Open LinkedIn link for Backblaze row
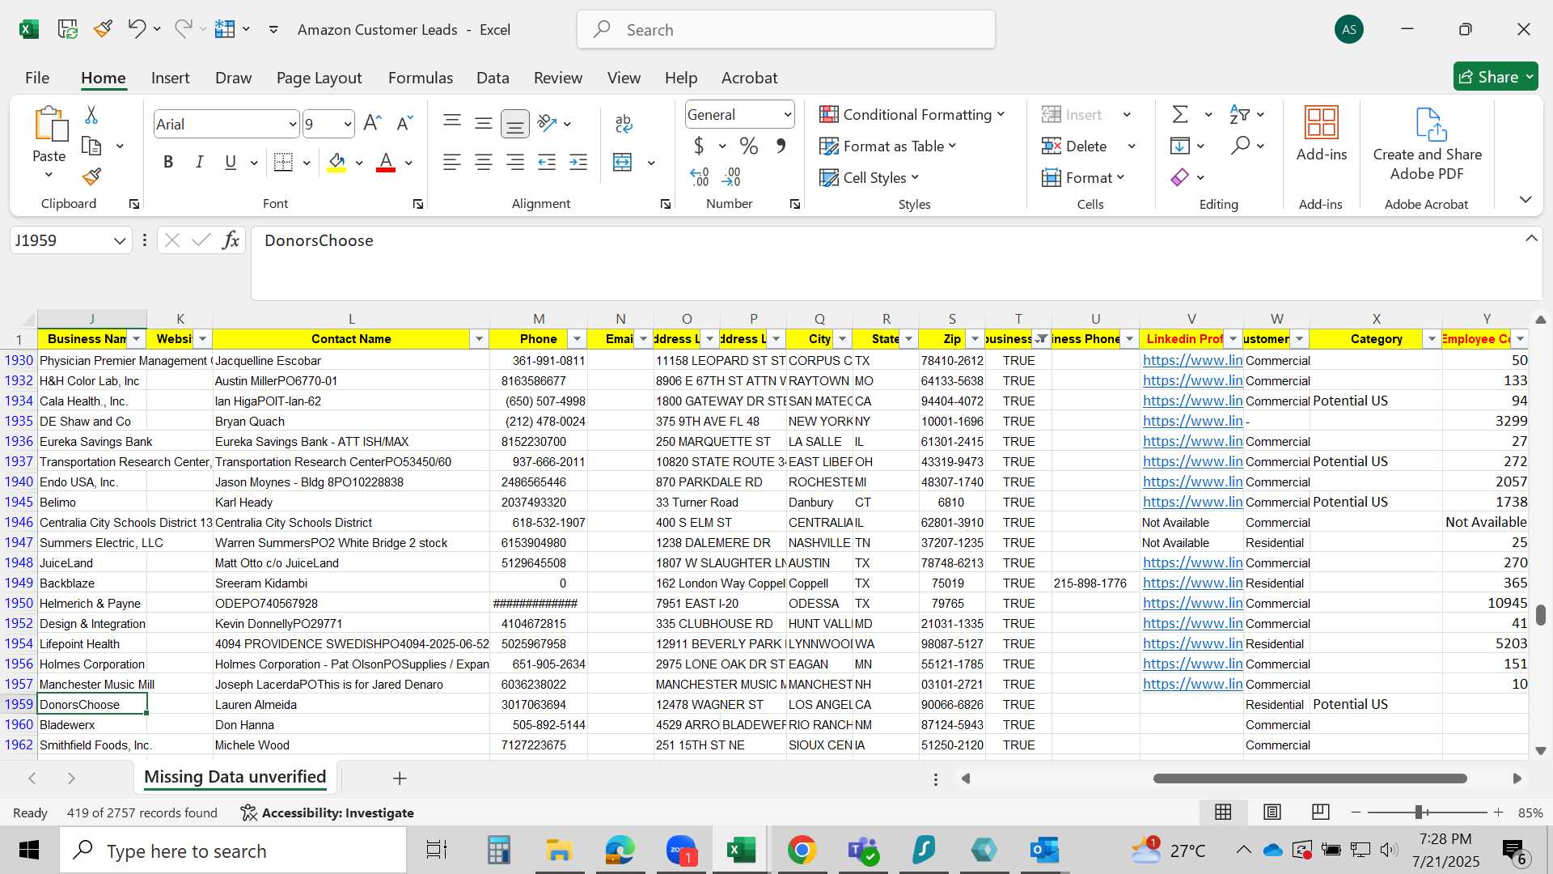The image size is (1553, 874). (x=1192, y=583)
